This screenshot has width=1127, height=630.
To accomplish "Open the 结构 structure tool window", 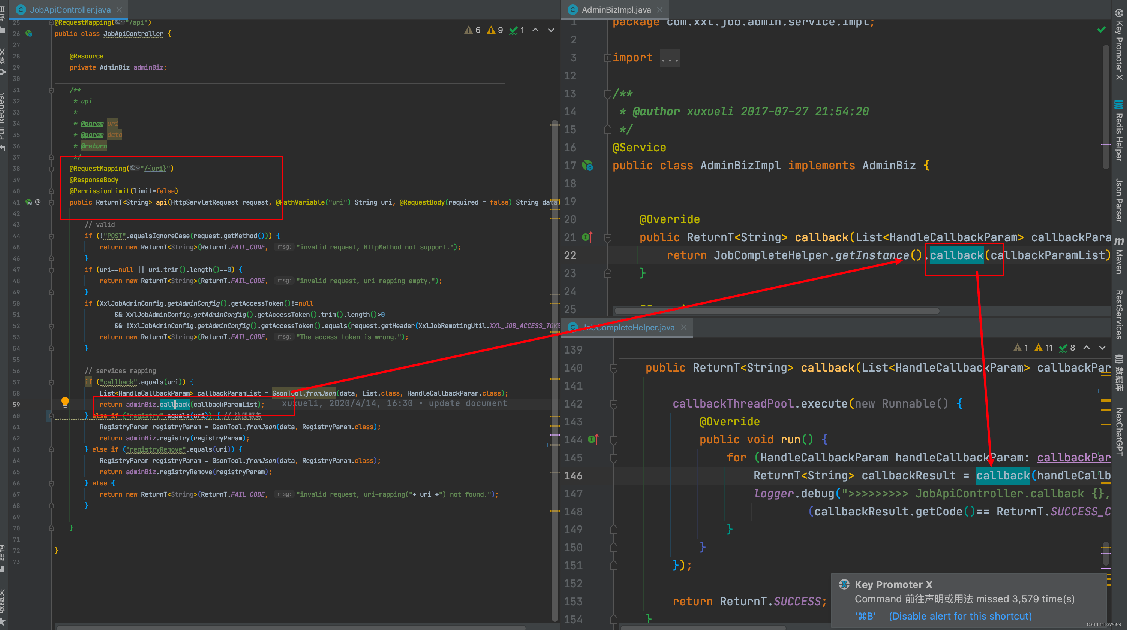I will (x=3, y=558).
